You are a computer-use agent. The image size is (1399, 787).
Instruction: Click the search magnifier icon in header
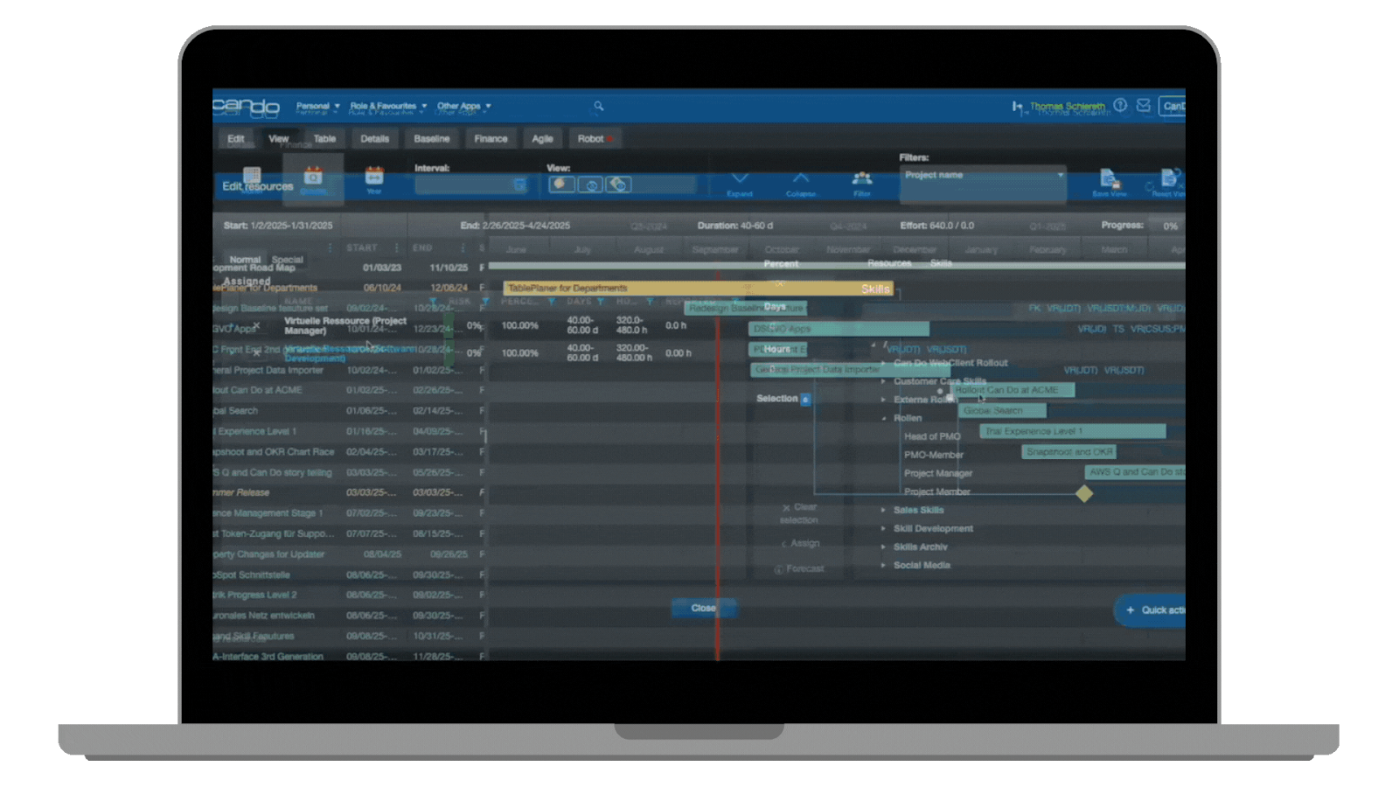[x=599, y=106]
